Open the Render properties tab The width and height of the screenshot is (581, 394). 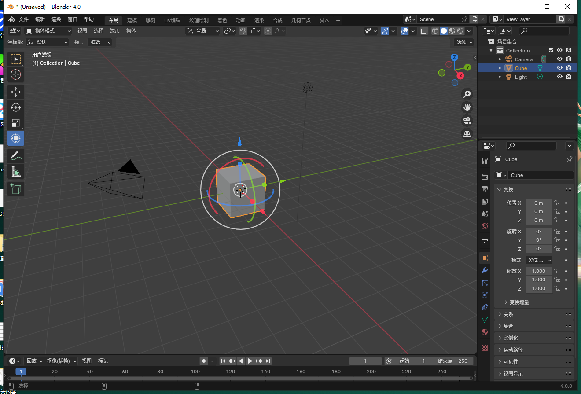tap(485, 177)
